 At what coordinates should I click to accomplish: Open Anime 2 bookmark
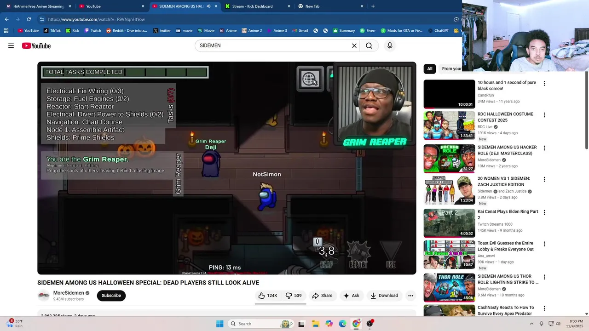click(251, 31)
